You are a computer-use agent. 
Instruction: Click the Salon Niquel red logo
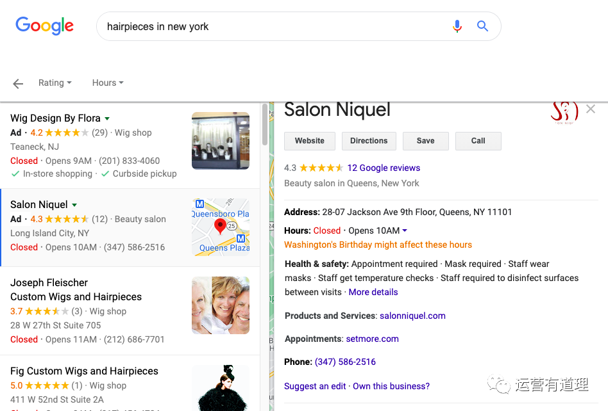click(x=564, y=112)
